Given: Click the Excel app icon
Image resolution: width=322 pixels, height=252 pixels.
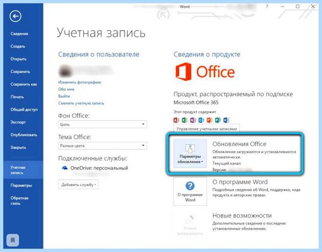Looking at the screenshot, I should (185, 120).
